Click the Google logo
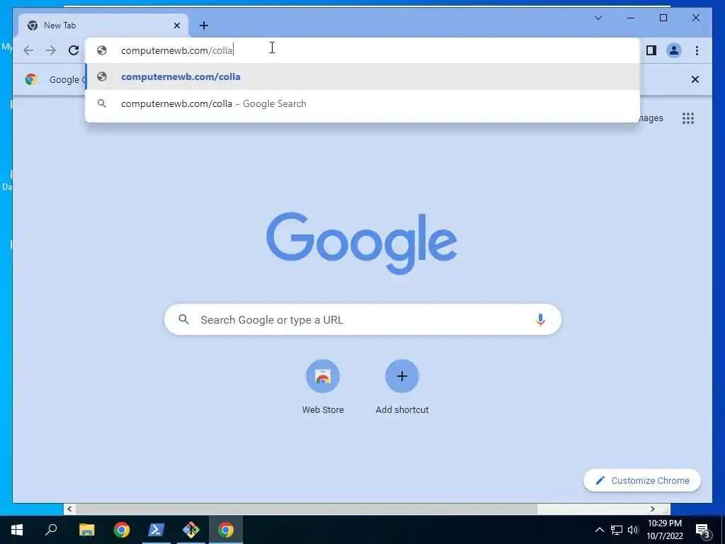This screenshot has width=725, height=544. click(362, 242)
